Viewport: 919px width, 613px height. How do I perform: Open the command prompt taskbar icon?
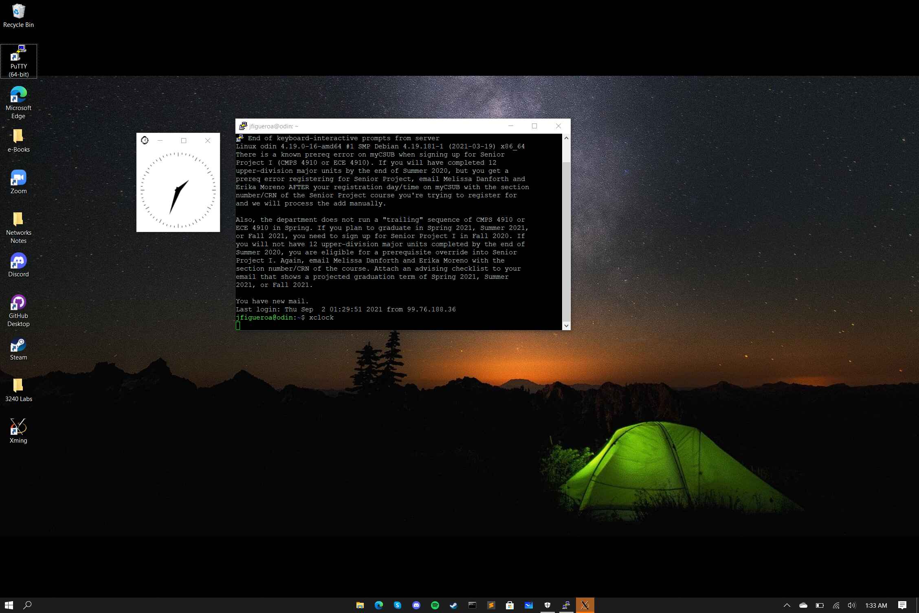[x=472, y=605]
